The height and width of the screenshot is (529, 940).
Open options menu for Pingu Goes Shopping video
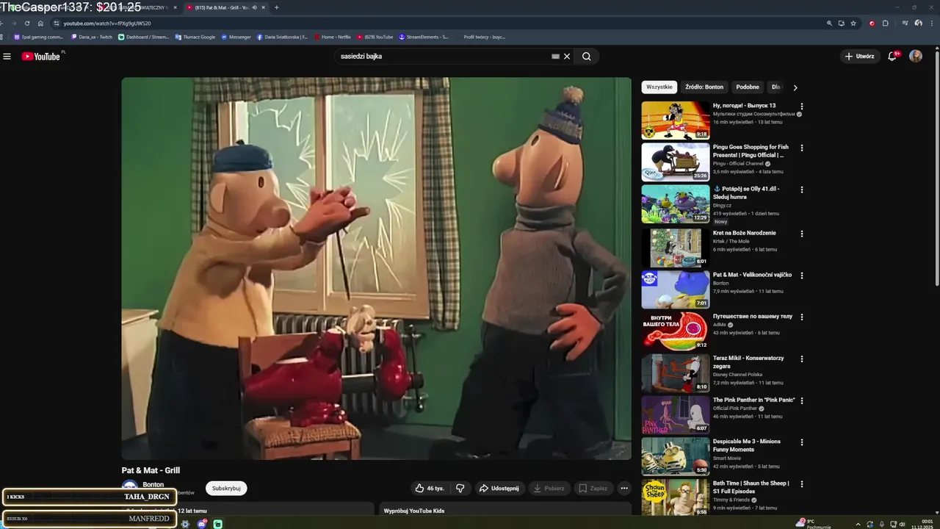802,148
